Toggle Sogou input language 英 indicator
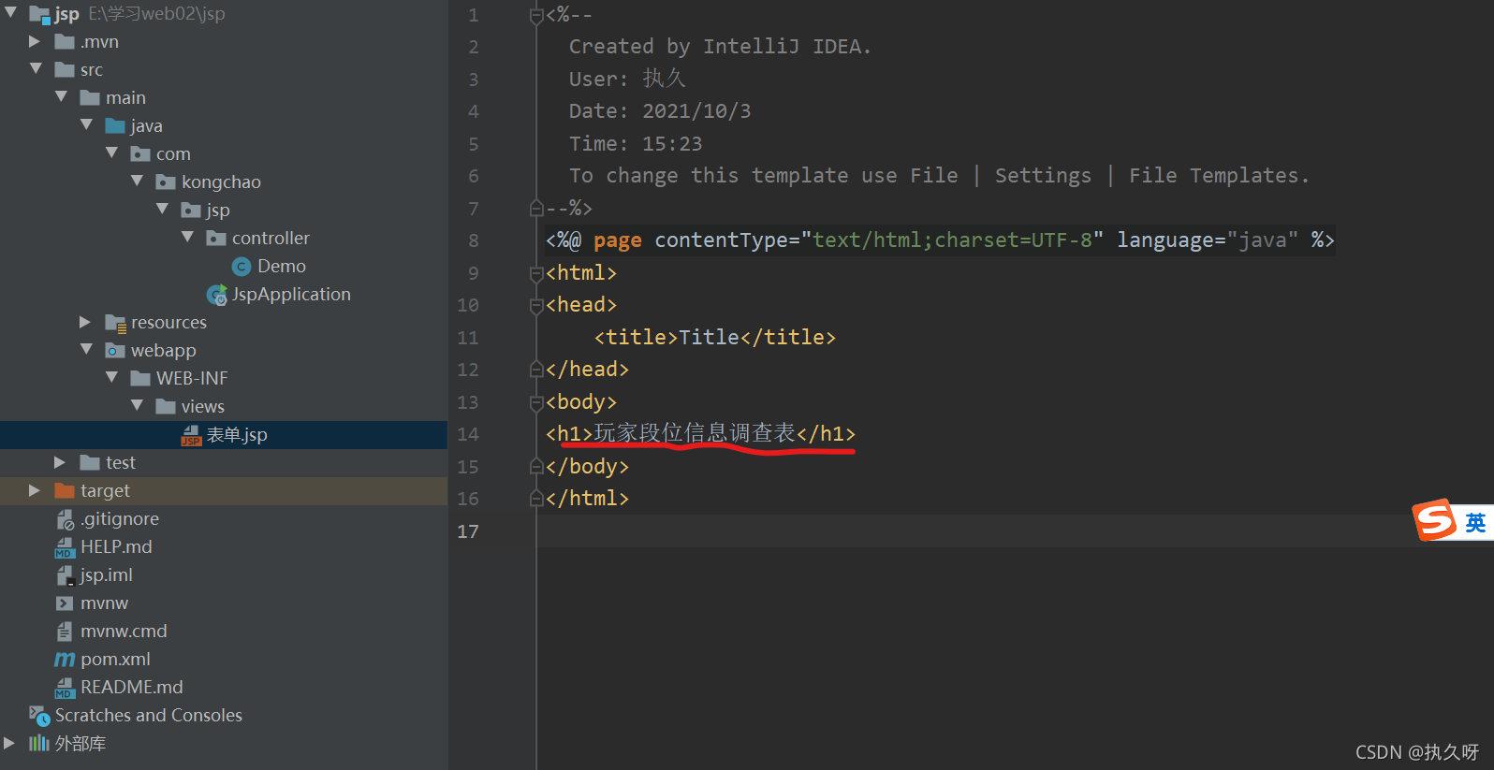The width and height of the screenshot is (1494, 770). click(1475, 522)
